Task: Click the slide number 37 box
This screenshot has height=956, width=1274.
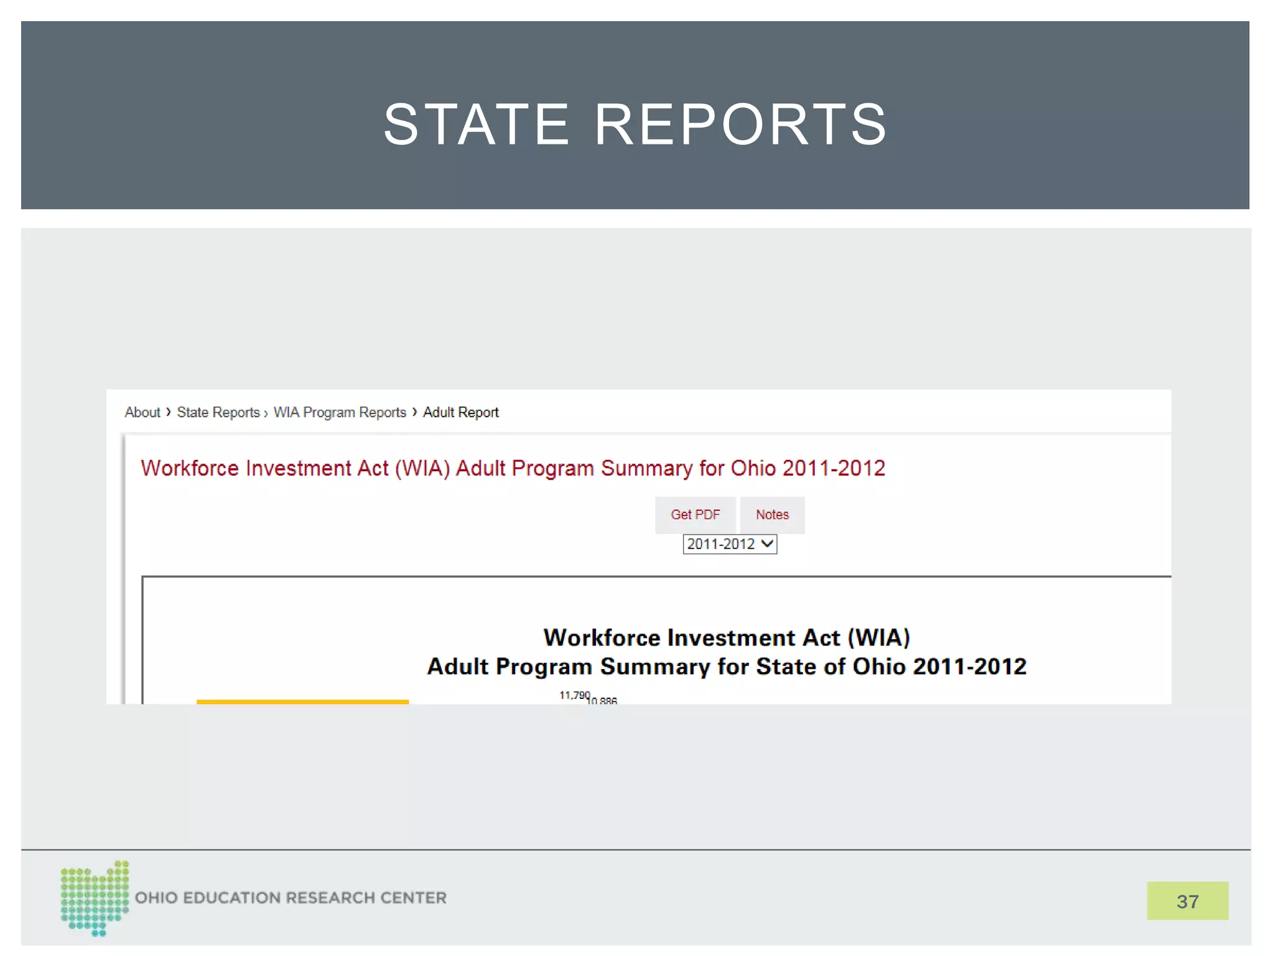Action: tap(1188, 901)
